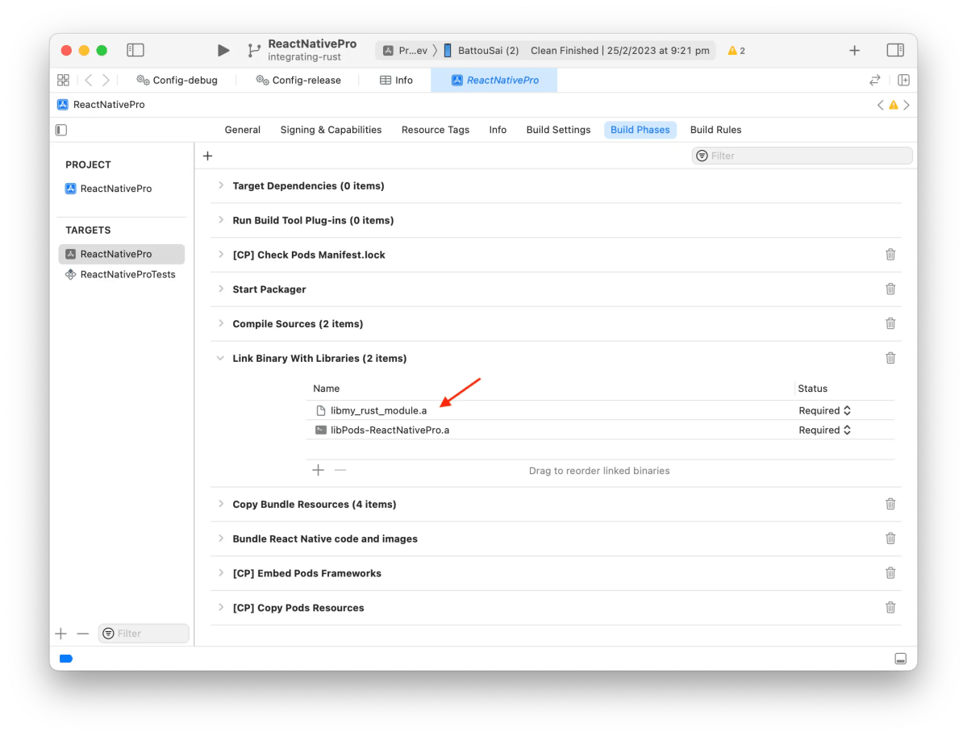Open the General tab

(x=243, y=130)
